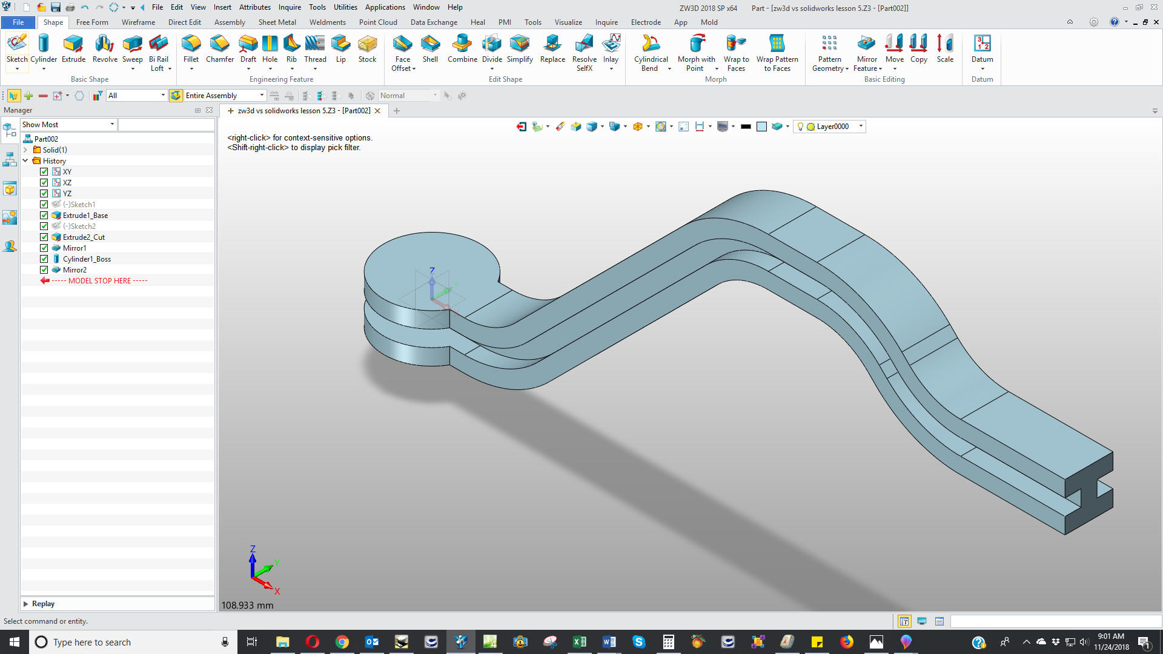Click the Windows taskbar search box
Image resolution: width=1163 pixels, height=654 pixels.
133,642
